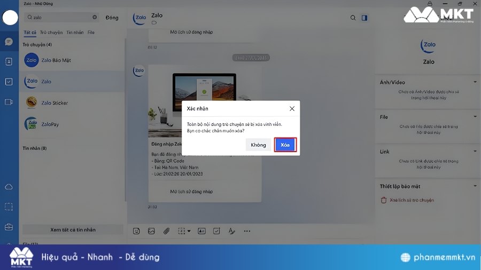Open the to-do checklist sidebar icon

(9, 82)
